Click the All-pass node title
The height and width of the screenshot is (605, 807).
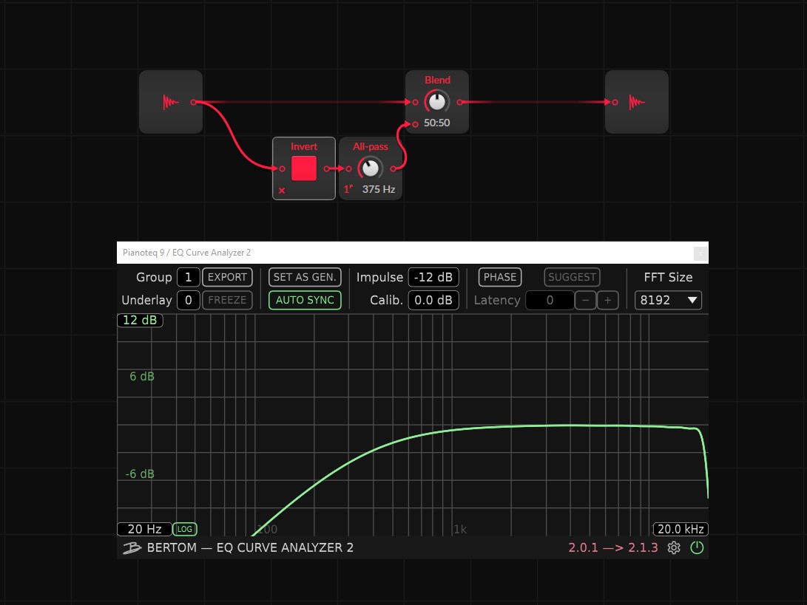[370, 146]
